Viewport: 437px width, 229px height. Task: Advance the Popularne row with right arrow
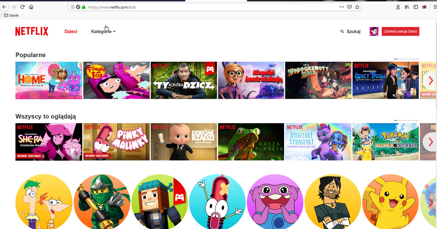(431, 81)
